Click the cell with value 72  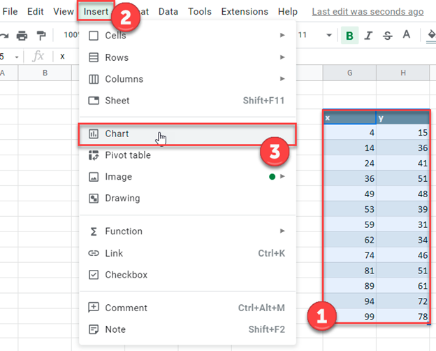pyautogui.click(x=402, y=301)
